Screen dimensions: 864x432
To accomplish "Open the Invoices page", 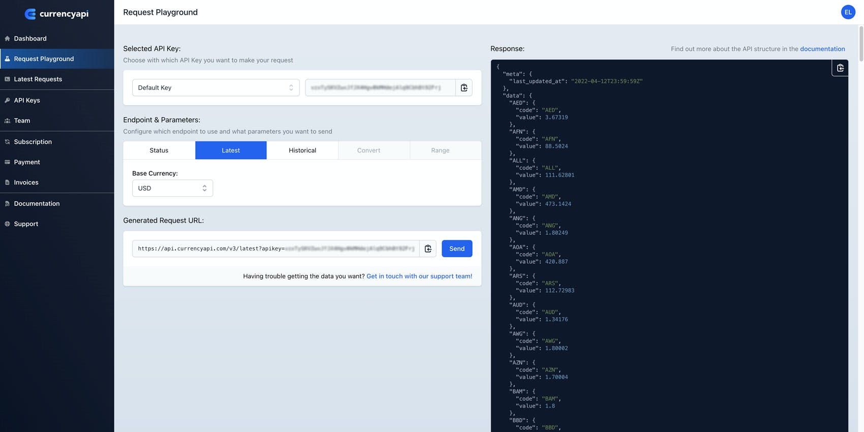I will pos(57,182).
